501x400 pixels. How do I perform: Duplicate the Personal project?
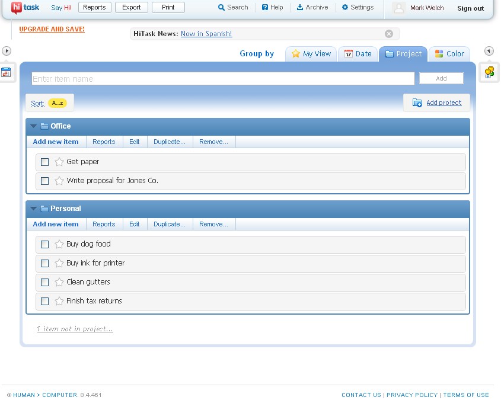coord(170,224)
